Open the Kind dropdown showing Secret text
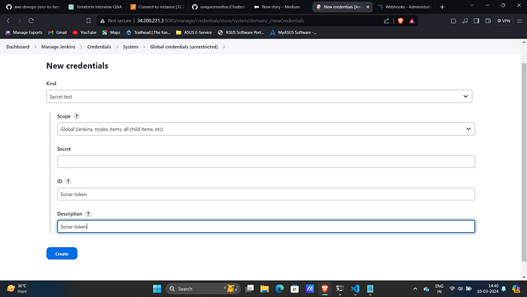527x297 pixels. click(259, 96)
